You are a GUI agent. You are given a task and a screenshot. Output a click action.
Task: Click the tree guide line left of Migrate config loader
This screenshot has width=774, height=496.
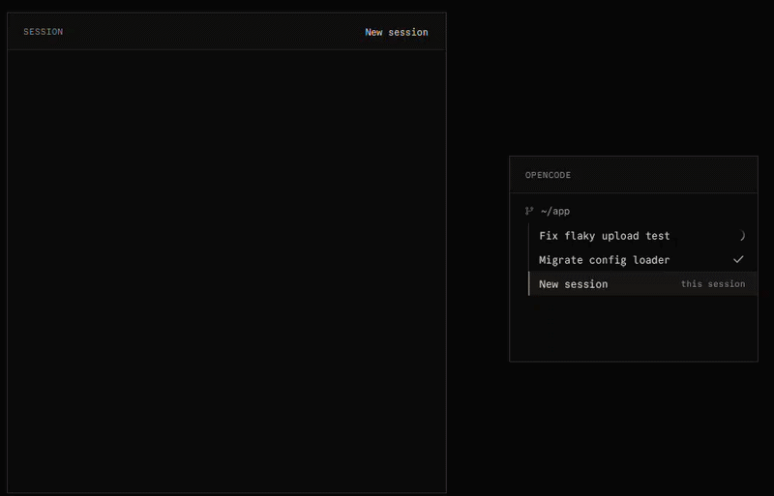528,259
